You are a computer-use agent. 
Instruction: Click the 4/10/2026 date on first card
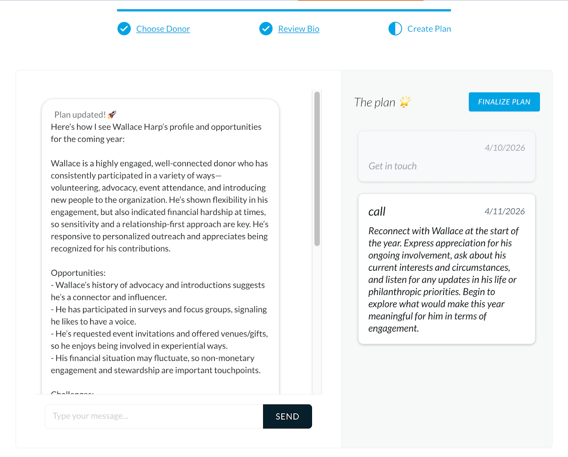[505, 148]
